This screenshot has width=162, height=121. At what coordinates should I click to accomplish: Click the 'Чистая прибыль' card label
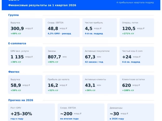94,23
